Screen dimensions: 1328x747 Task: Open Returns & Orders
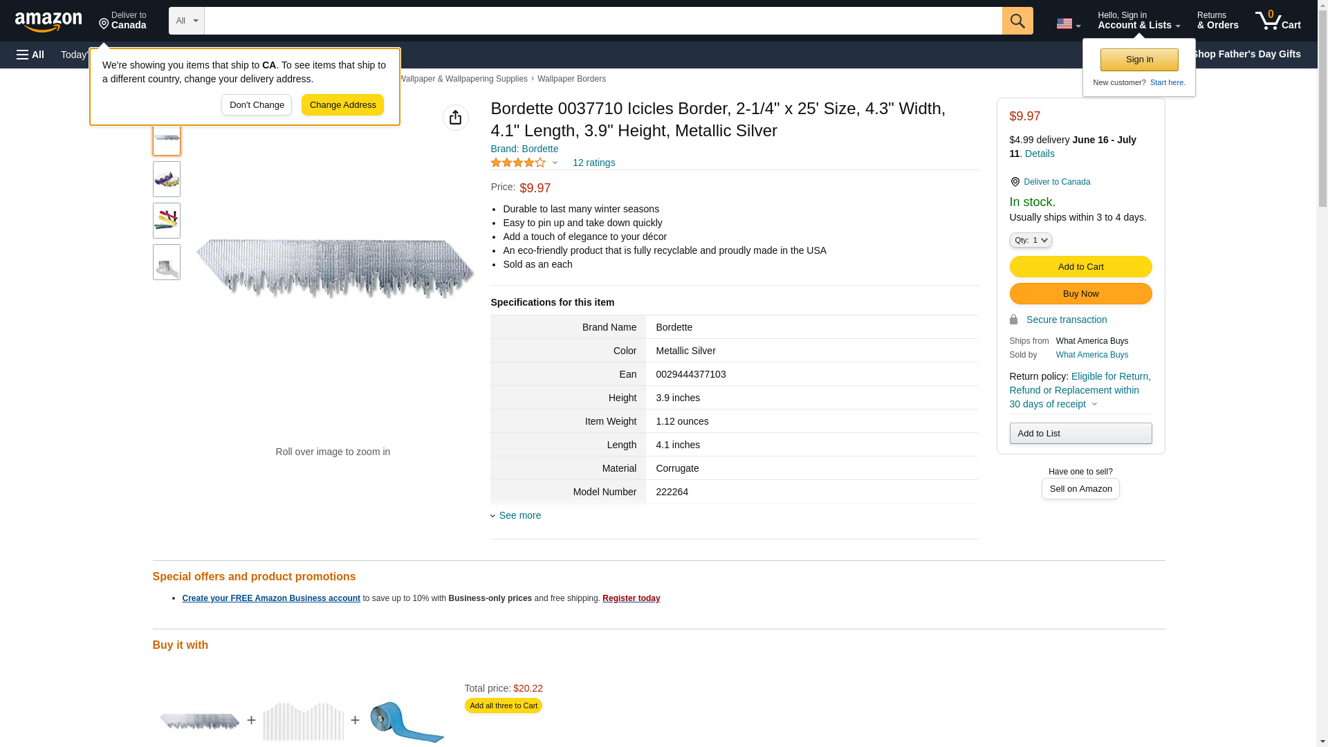click(1217, 21)
